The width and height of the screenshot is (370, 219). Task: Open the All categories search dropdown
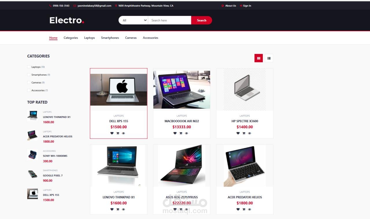click(134, 20)
